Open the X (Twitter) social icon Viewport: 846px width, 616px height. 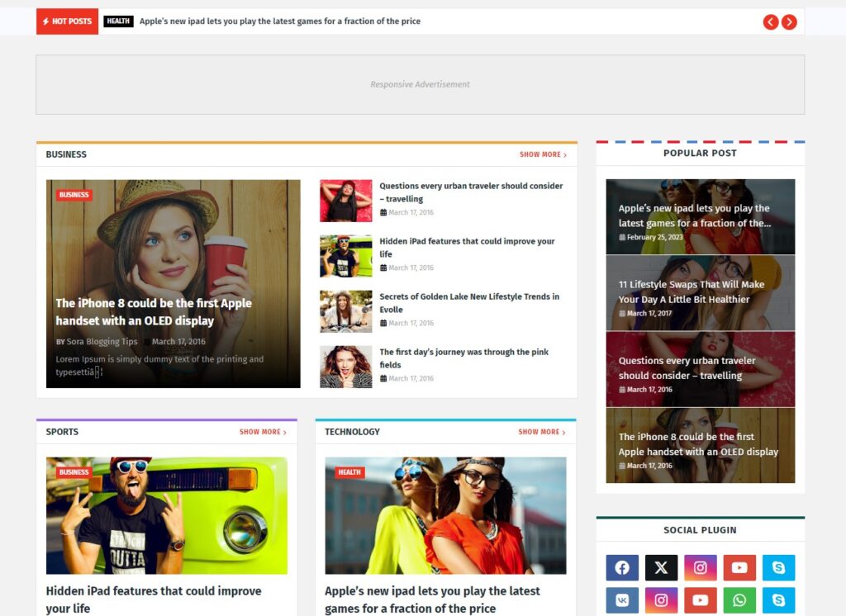(661, 567)
